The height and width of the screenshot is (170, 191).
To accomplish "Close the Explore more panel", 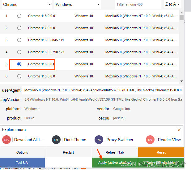I will point(179,130).
